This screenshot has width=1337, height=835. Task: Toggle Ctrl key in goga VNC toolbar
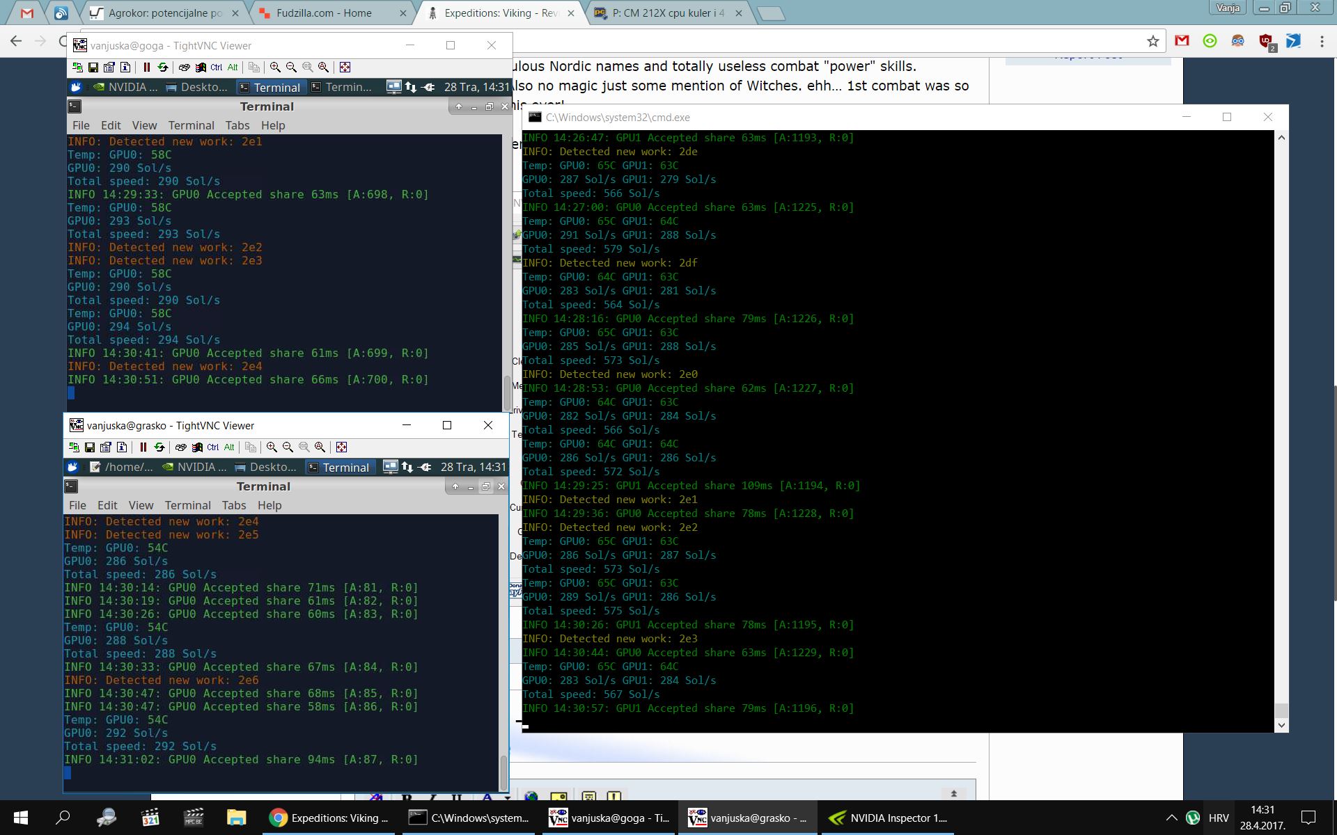click(217, 67)
